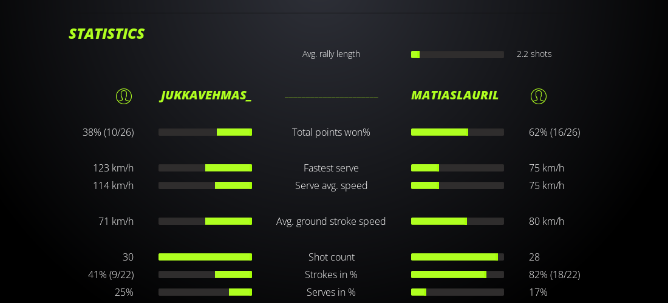Click JUKKAVEHMAS_'s Fastest serve bar
The width and height of the screenshot is (668, 303).
click(205, 168)
